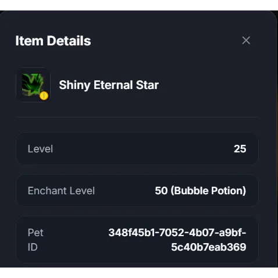Select the Pet ID first line 348f45b1-7052-4b07-a9bf-
This screenshot has height=278, width=278.
tap(177, 233)
